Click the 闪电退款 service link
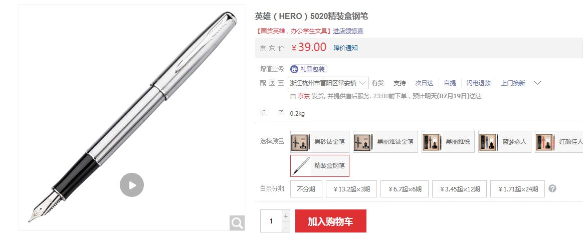Screen dimensions: 583x235 pyautogui.click(x=479, y=83)
